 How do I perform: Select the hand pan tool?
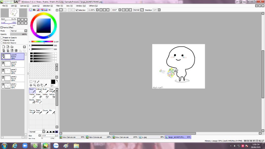pyautogui.click(x=42, y=85)
